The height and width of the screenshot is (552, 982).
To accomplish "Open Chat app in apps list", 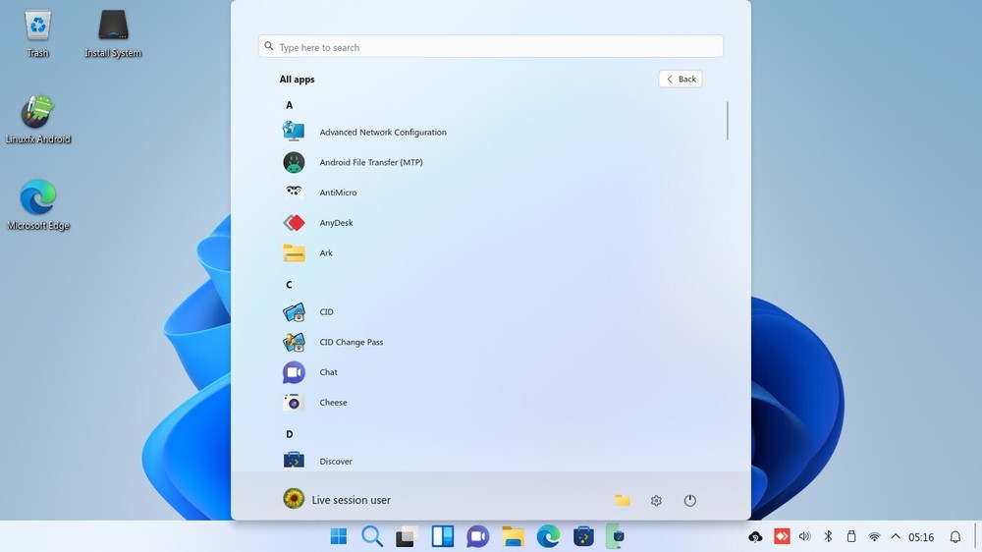I will click(x=328, y=372).
